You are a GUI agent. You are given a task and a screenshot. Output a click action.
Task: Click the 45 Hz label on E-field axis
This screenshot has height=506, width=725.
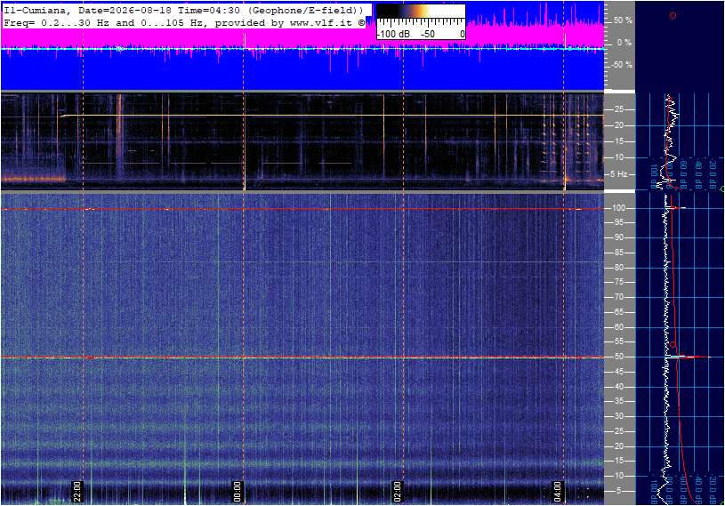click(618, 372)
